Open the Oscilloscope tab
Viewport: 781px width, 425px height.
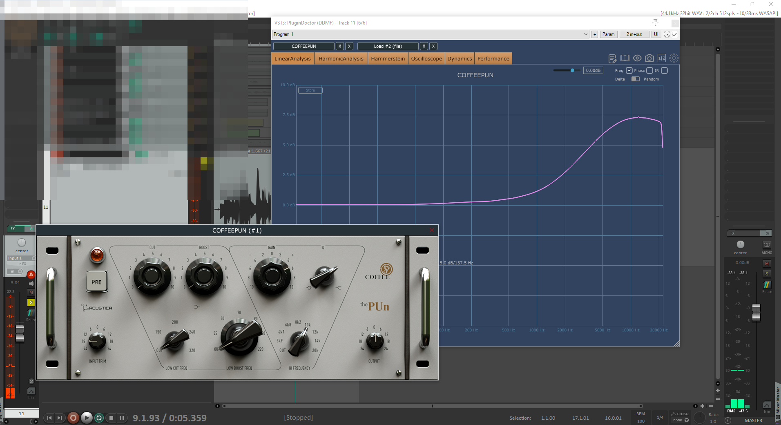tap(427, 58)
